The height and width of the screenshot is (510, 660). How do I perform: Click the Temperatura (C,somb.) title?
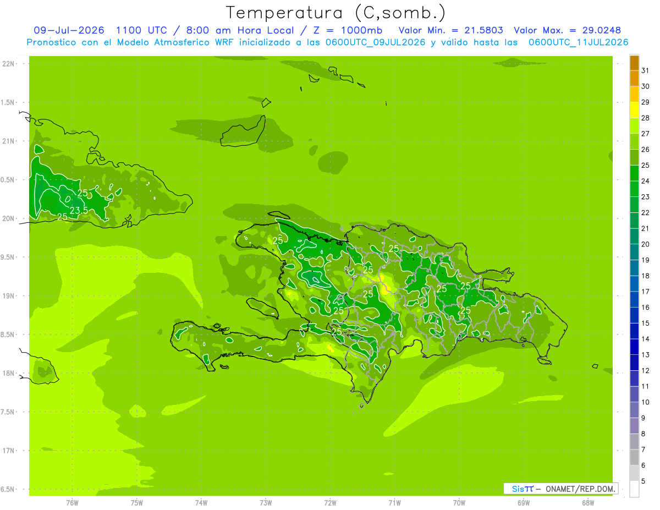click(335, 13)
